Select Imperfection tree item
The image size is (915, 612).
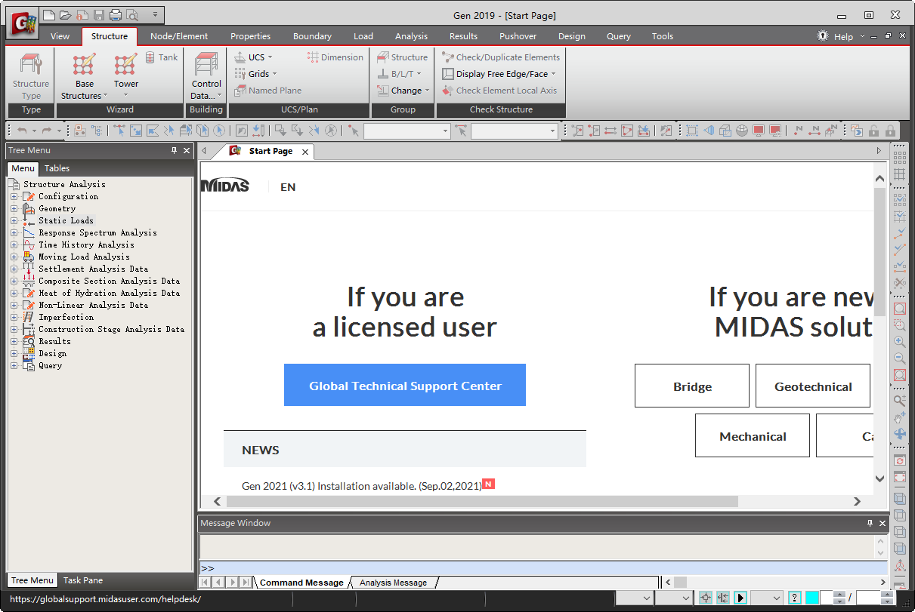[66, 317]
